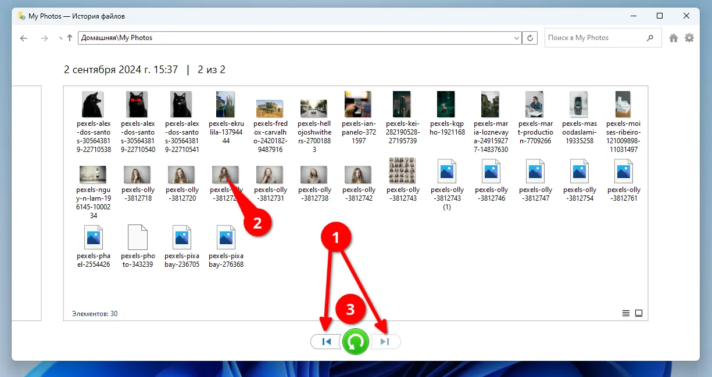Open the settings gear menu
Screen dimensions: 712x377
point(689,38)
